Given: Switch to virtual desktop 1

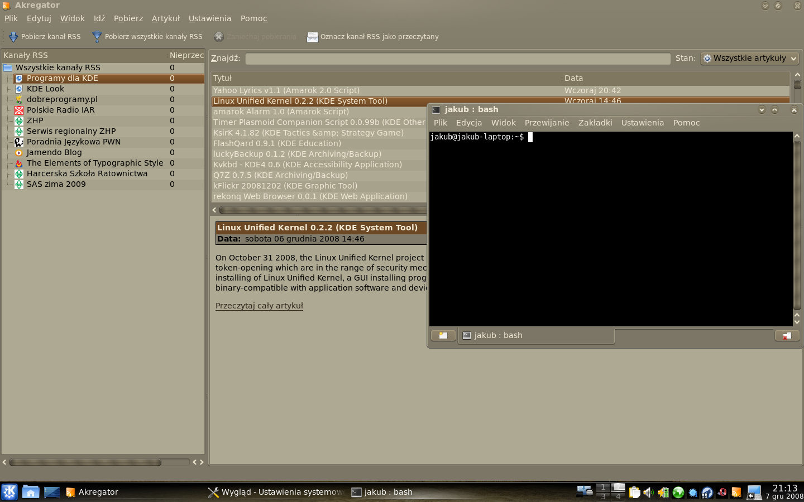Looking at the screenshot, I should pyautogui.click(x=603, y=487).
